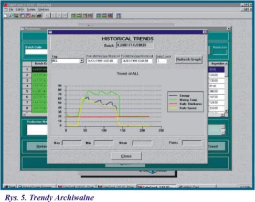This screenshot has width=255, height=202.
Task: Open the System menu
Action: 31,9
